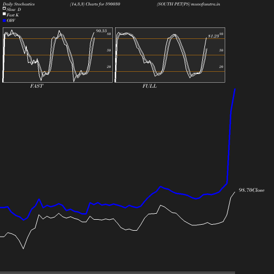Click the blue OBV legend swatch
Screen dimensions: 274x274
pyautogui.click(x=4, y=21)
